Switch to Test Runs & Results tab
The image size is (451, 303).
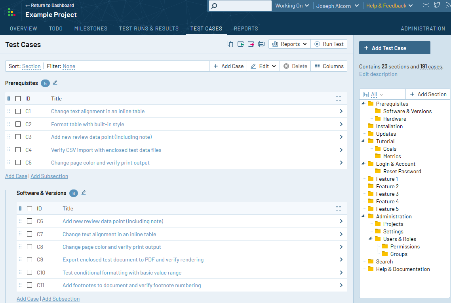(149, 28)
